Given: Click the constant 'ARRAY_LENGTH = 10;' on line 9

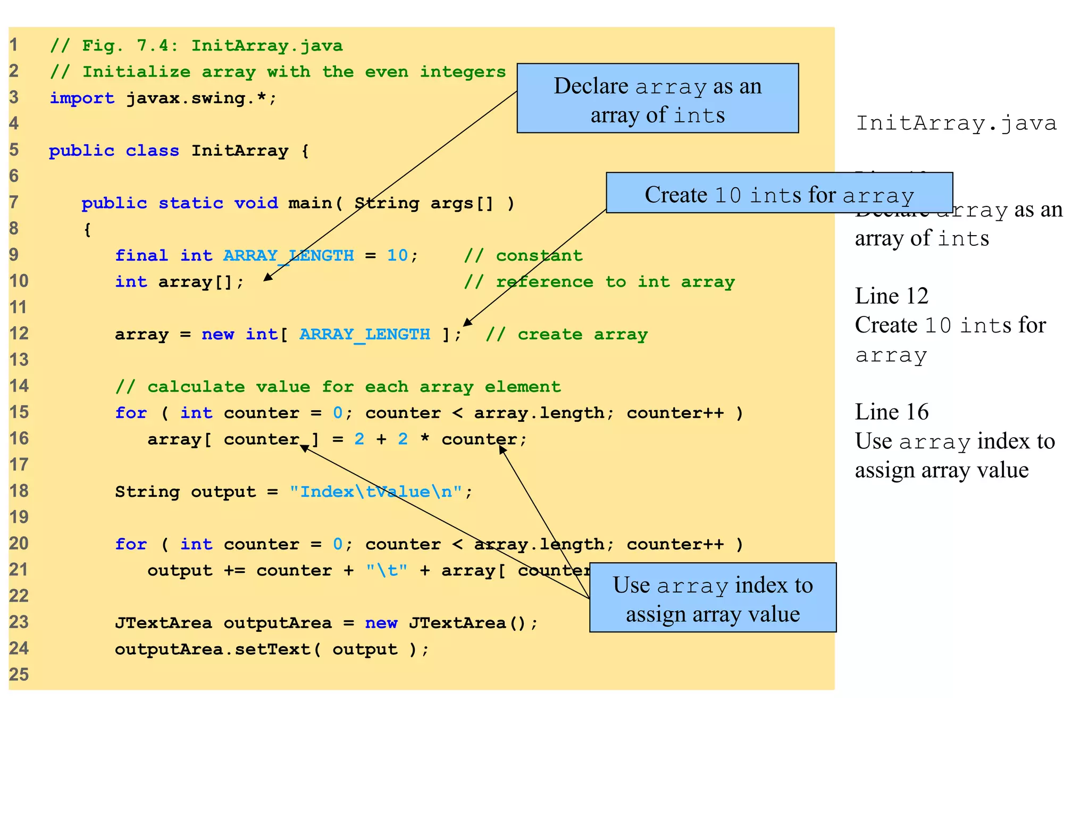Looking at the screenshot, I should pos(321,256).
